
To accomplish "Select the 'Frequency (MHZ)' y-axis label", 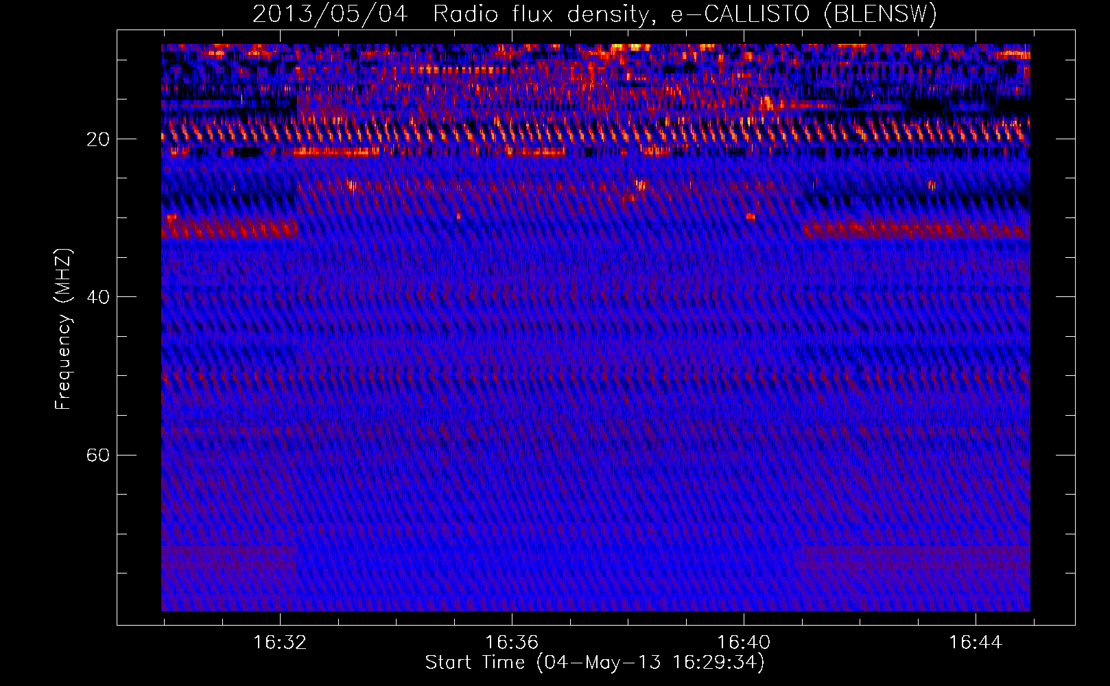I will point(63,329).
